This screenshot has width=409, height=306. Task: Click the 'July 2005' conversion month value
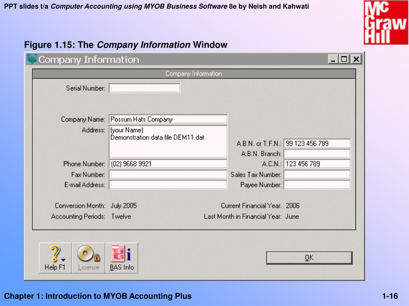pos(124,206)
